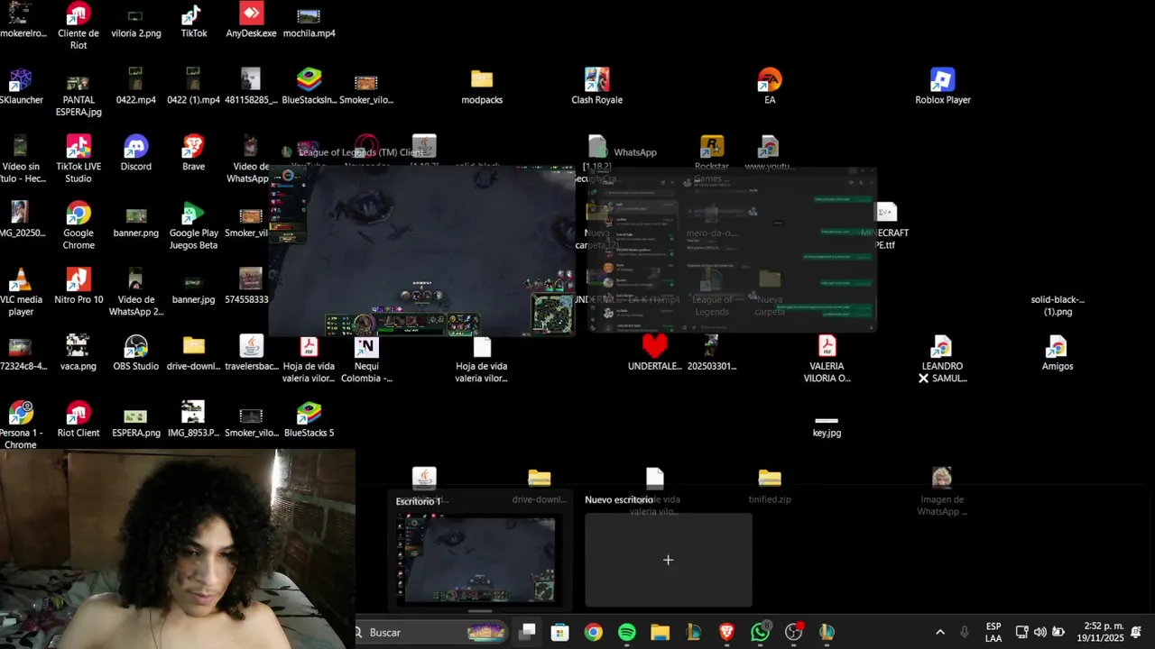
Task: Launch the Roblox Player shortcut
Action: pyautogui.click(x=943, y=87)
